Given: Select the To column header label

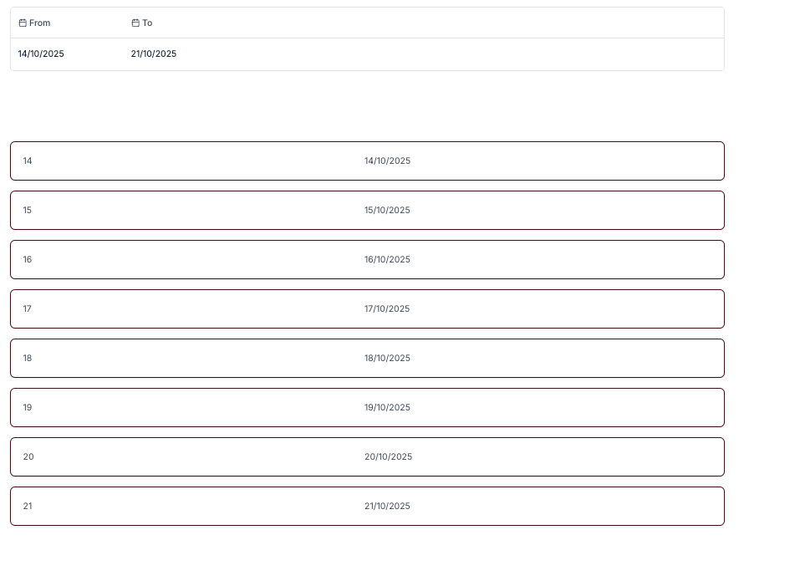Looking at the screenshot, I should pos(147,23).
